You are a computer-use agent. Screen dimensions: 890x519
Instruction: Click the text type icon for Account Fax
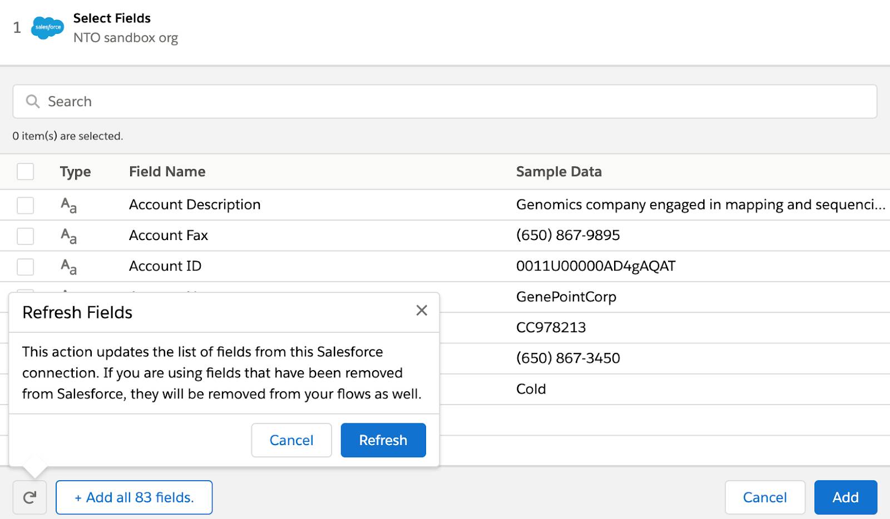point(68,236)
